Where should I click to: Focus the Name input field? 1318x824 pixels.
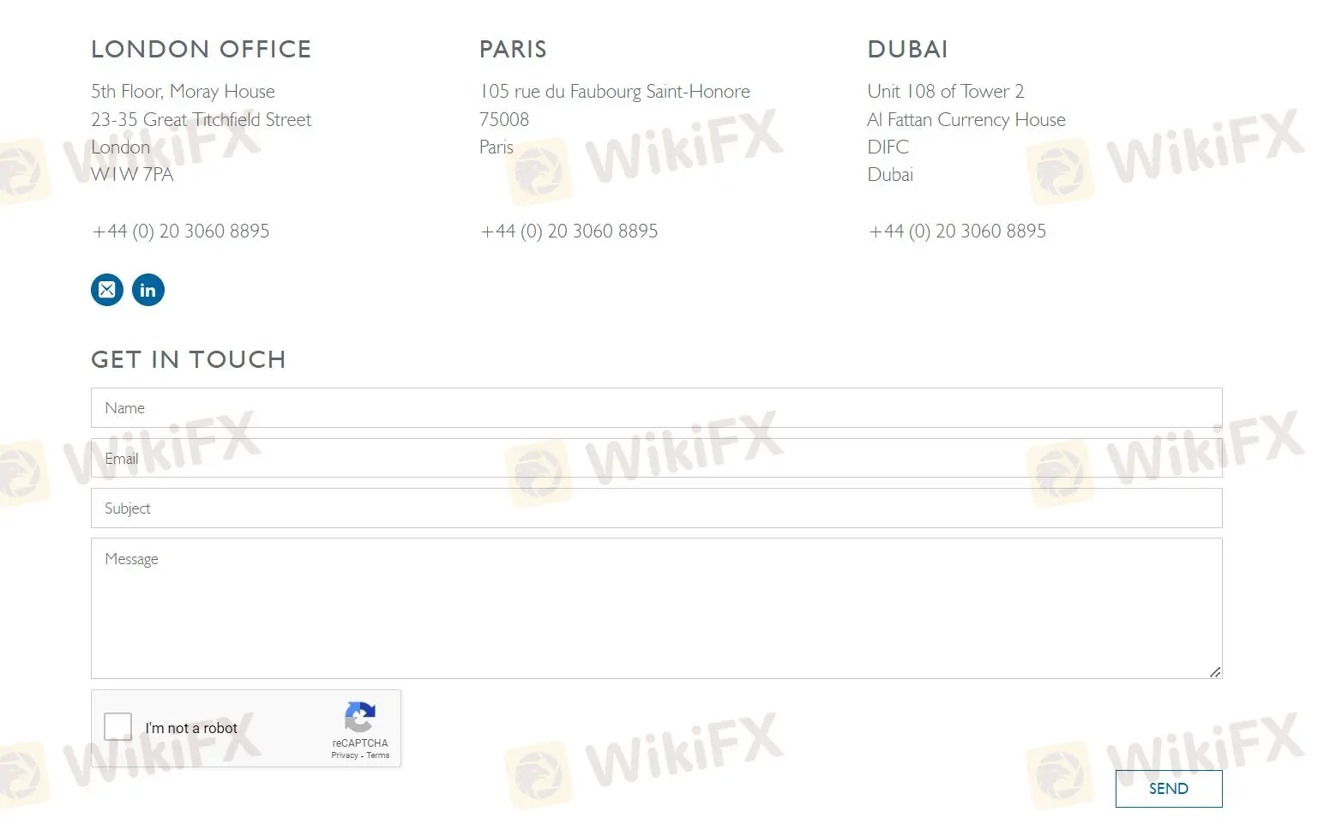[657, 408]
